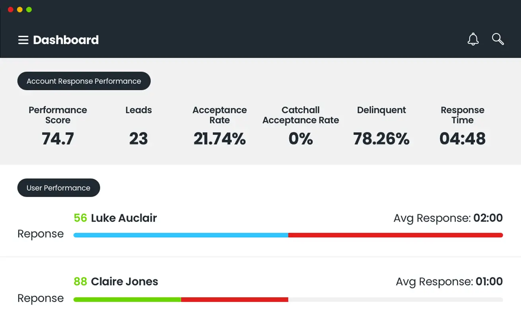
Task: Click the Performance Score value 74.7
Action: point(58,139)
